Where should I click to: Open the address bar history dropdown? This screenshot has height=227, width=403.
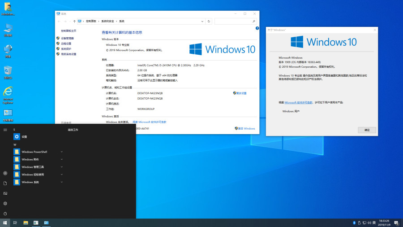[202, 22]
